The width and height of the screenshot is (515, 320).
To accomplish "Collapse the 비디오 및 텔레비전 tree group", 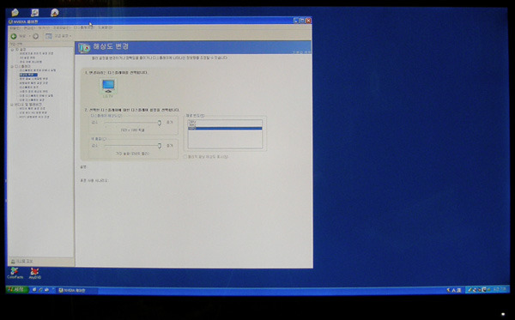I will pyautogui.click(x=11, y=105).
